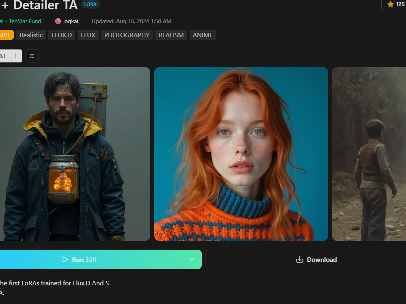Open the version 0.1 selector

[x=3, y=56]
